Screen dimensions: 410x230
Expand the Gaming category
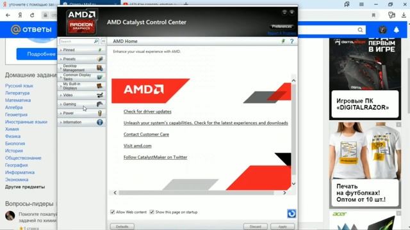point(81,104)
